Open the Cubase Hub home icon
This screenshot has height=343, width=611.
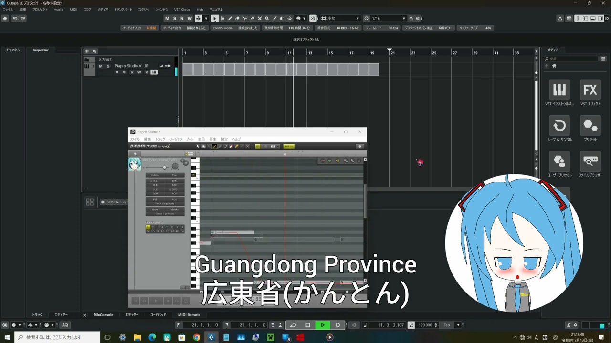coord(5,19)
